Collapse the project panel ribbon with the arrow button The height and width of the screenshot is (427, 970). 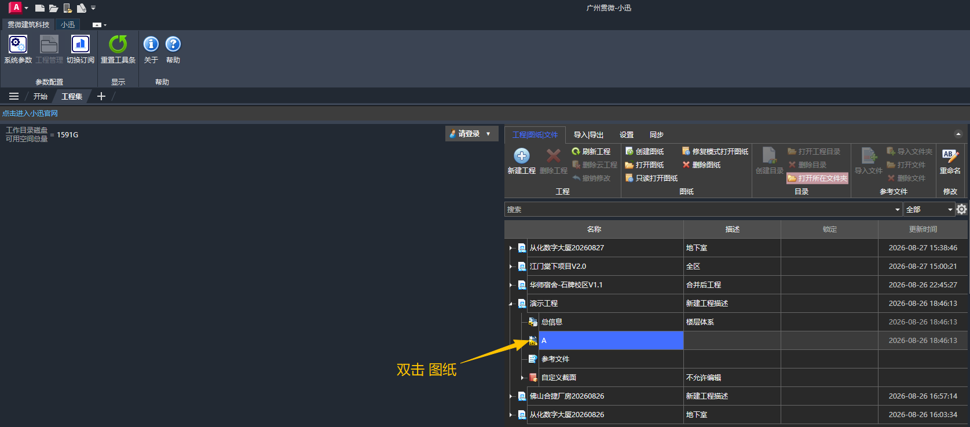pos(958,134)
